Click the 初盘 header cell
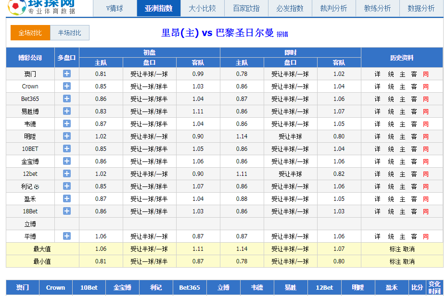This screenshot has height=296, width=447. (149, 52)
